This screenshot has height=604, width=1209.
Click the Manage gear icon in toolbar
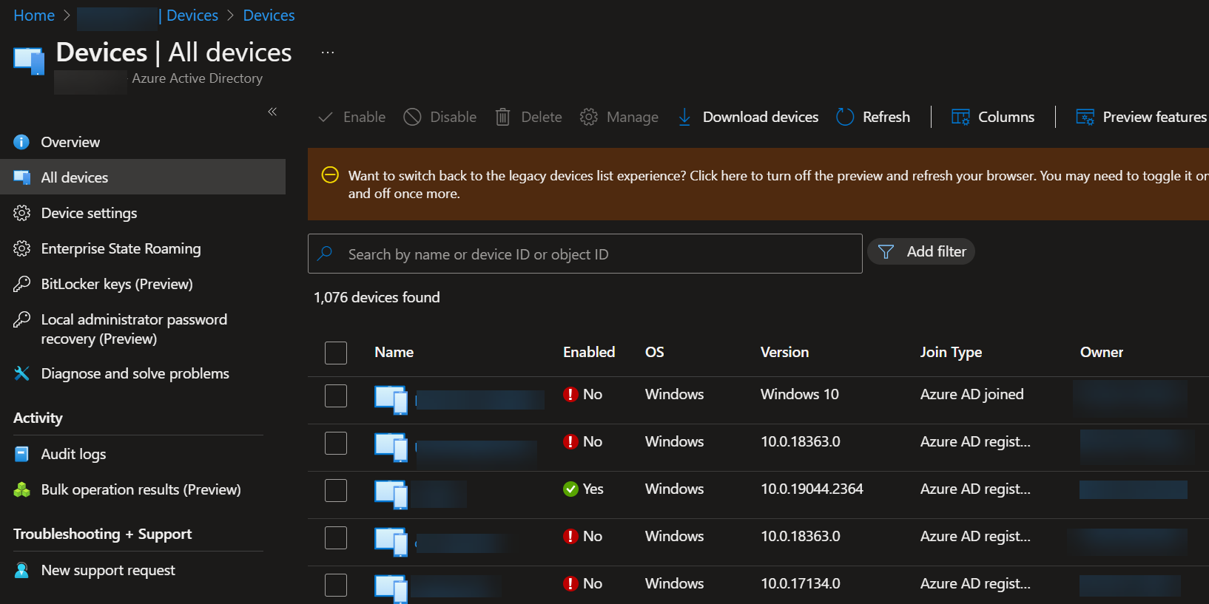coord(589,117)
